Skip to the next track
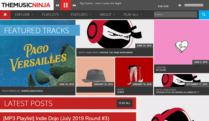The height and width of the screenshot is (121, 209). tap(74, 5)
